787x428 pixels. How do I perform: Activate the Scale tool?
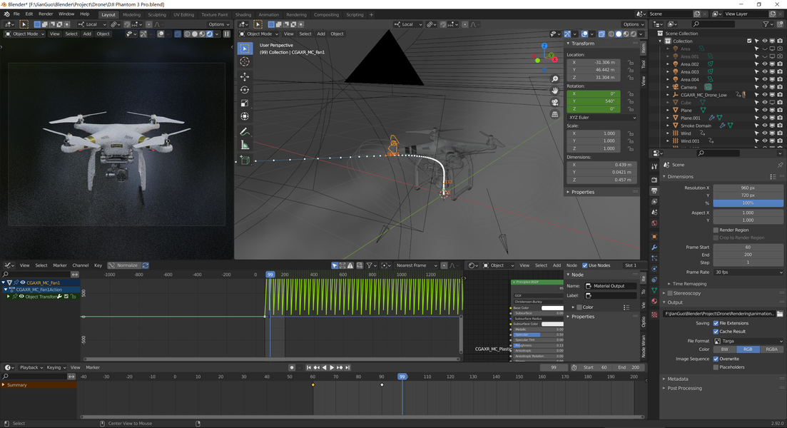tap(245, 103)
